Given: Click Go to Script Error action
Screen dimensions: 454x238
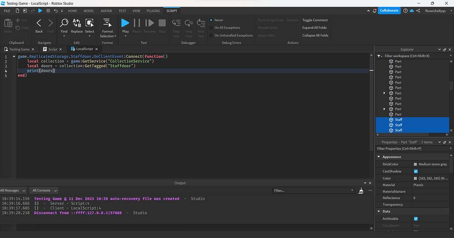Looking at the screenshot, I should [271, 20].
